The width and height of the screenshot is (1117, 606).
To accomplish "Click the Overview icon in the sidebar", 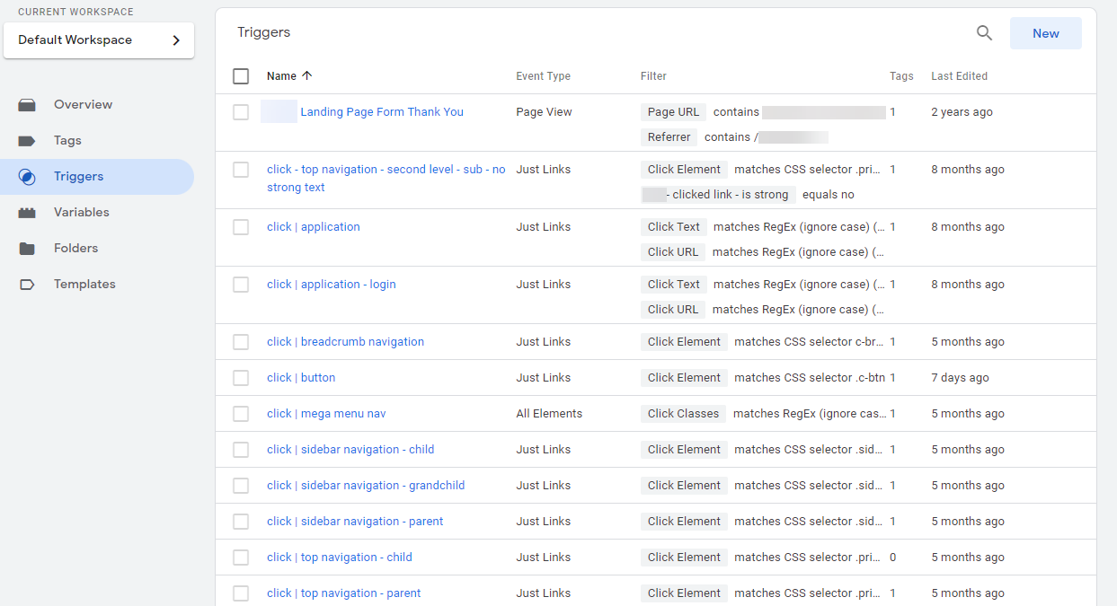I will coord(27,105).
